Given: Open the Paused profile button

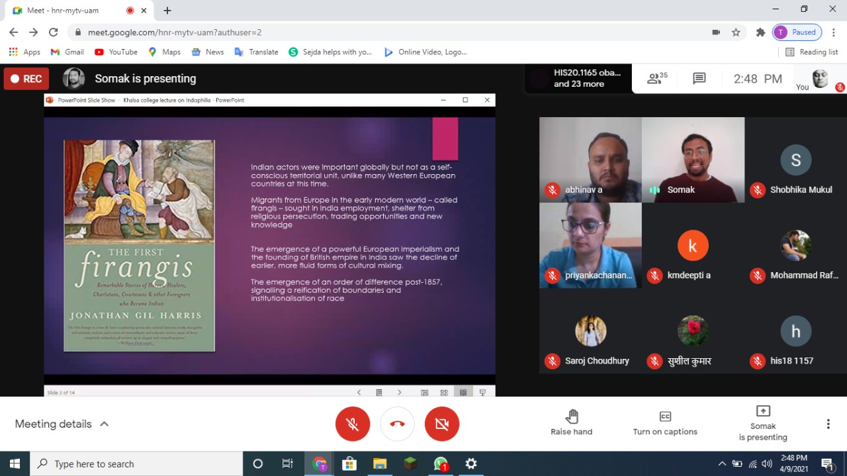Looking at the screenshot, I should tap(797, 32).
